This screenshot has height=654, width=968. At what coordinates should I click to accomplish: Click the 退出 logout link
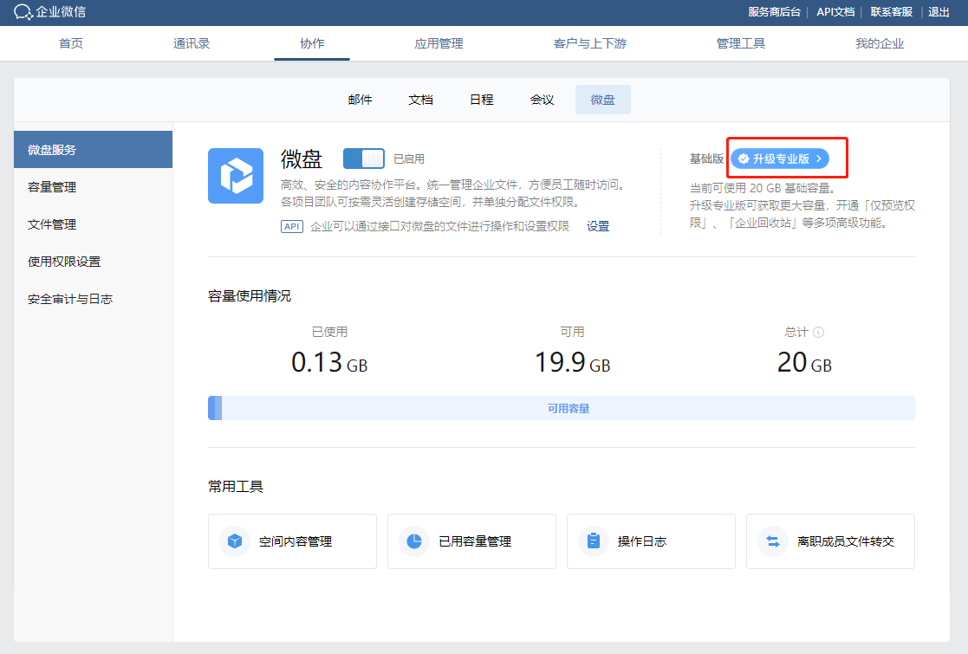(x=939, y=12)
